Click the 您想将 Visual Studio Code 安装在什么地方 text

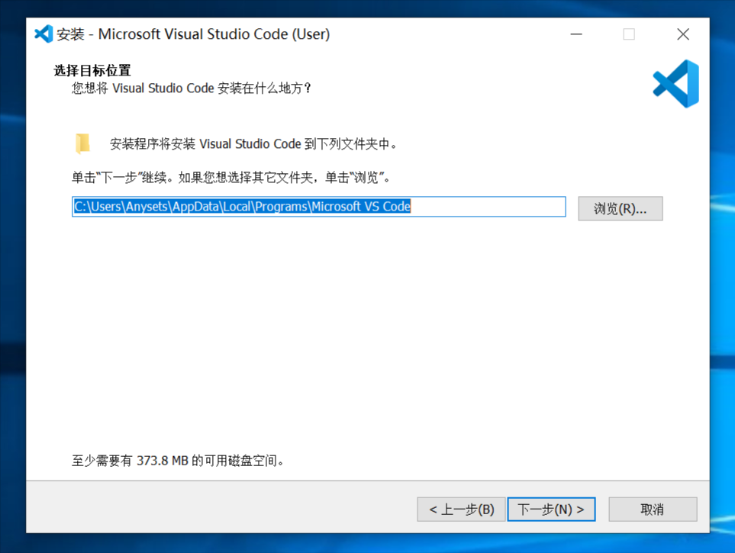pyautogui.click(x=192, y=88)
